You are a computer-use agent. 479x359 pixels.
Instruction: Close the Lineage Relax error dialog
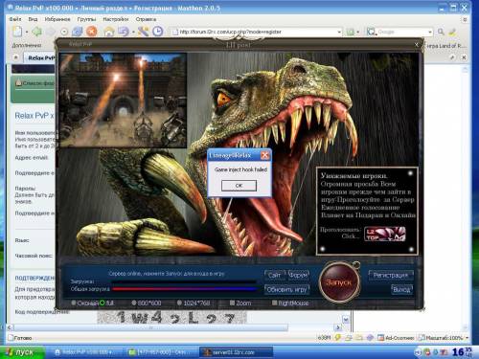point(264,155)
